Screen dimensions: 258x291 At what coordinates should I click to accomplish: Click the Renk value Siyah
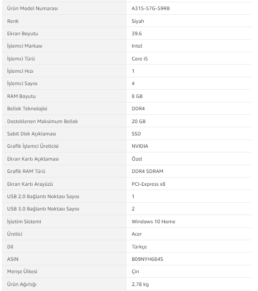(138, 21)
